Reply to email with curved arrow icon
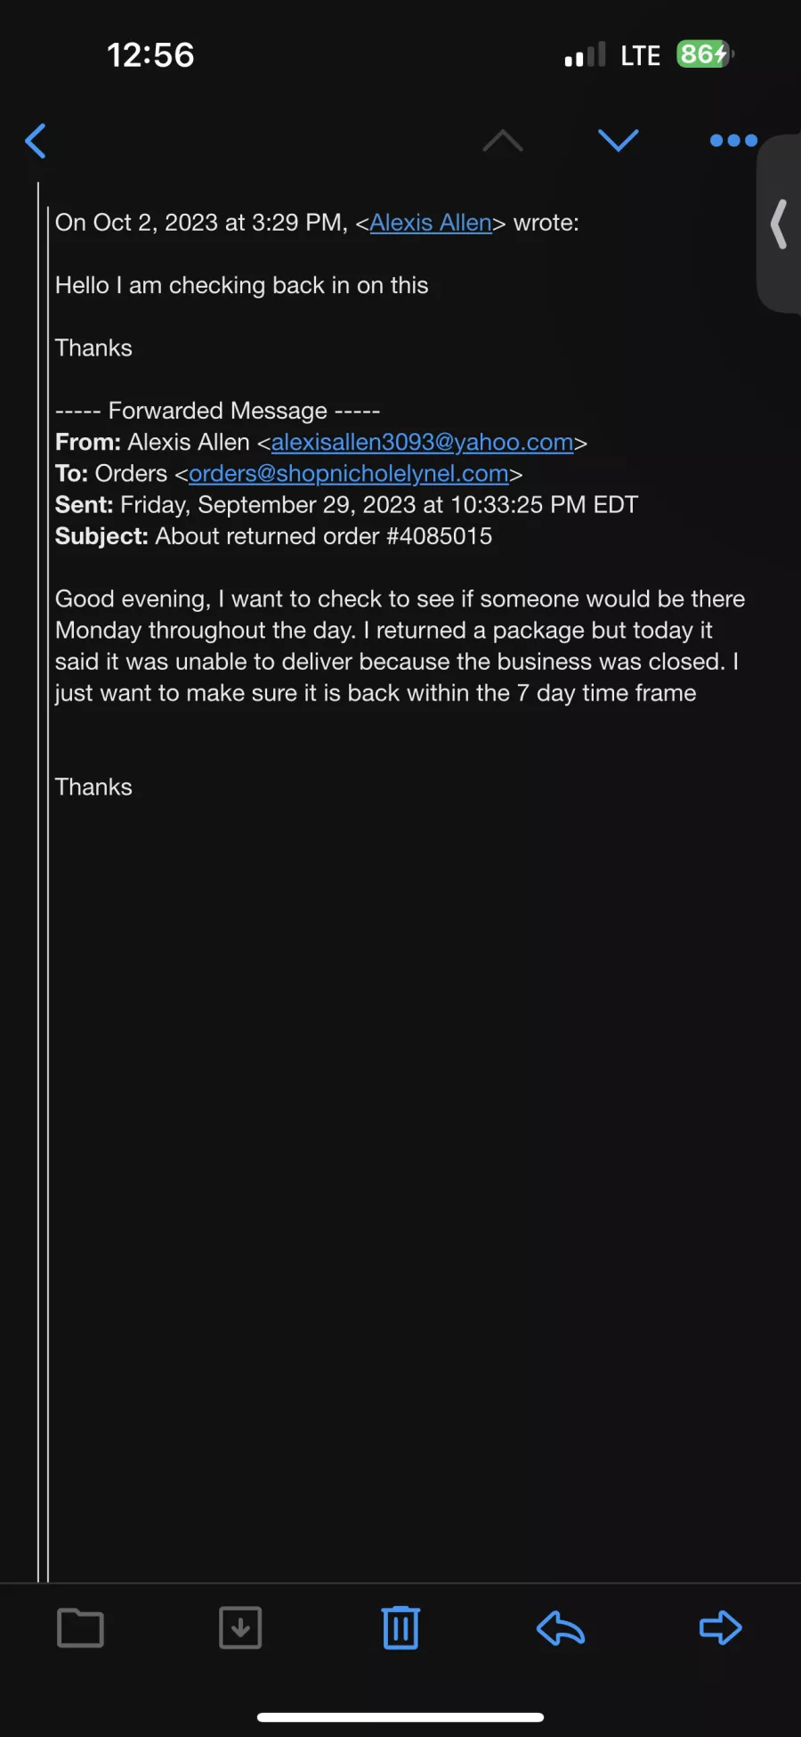The width and height of the screenshot is (801, 1737). (x=561, y=1628)
